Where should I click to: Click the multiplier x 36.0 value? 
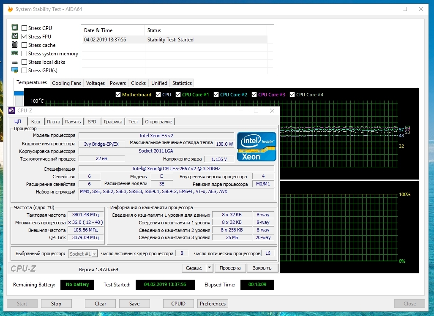coord(85,223)
